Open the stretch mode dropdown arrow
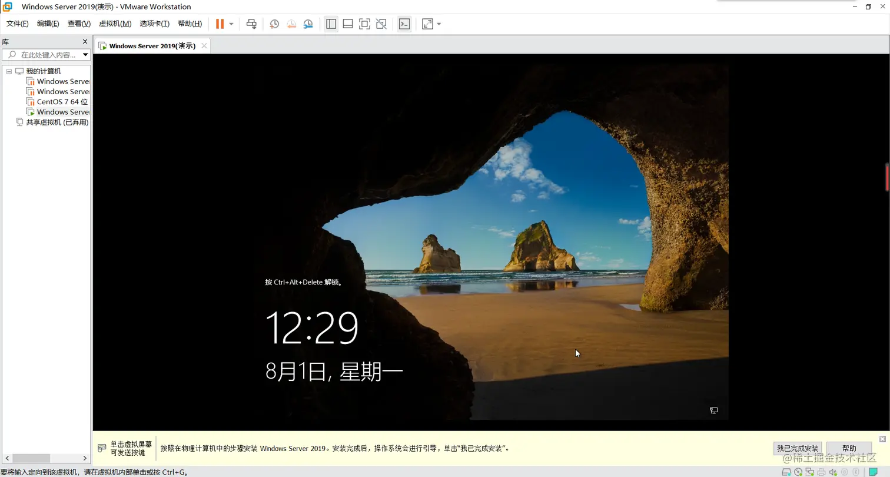890x477 pixels. (439, 24)
